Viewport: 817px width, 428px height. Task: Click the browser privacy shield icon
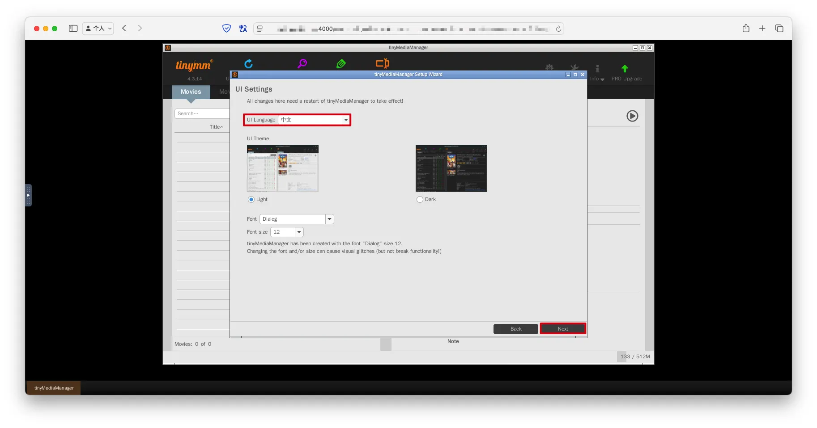(x=227, y=29)
